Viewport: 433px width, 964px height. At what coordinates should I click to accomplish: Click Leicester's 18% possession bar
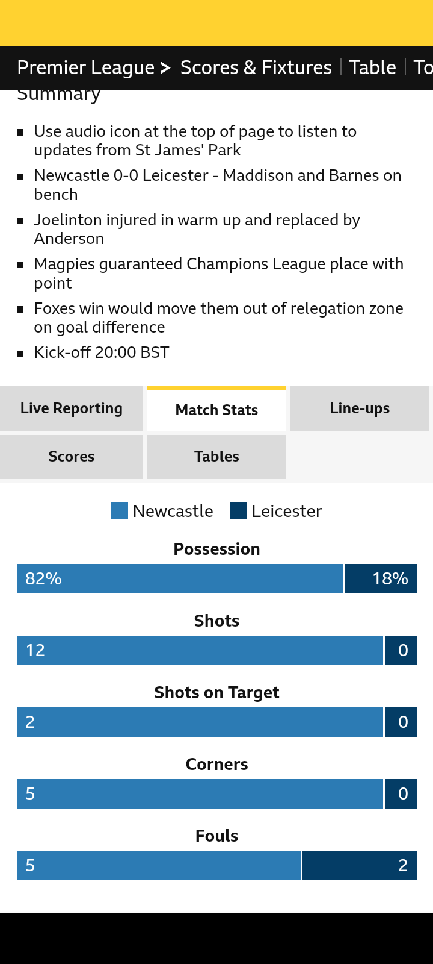(381, 579)
